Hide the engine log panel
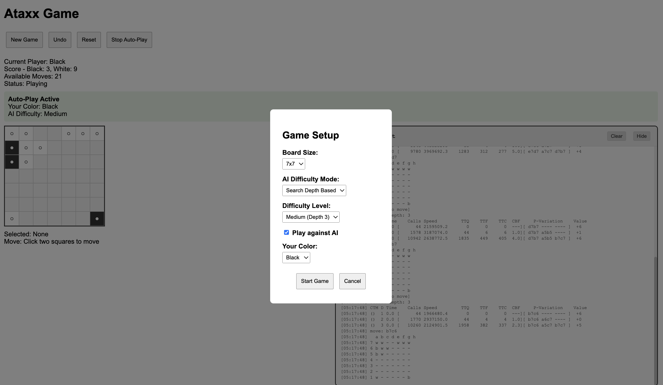 tap(641, 136)
